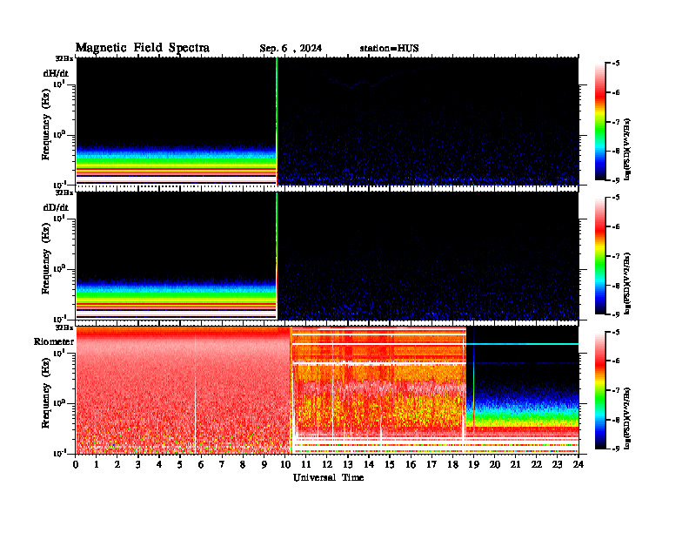This screenshot has width=689, height=533.
Task: Click hour label "19" on Universal Time axis
Action: pos(473,465)
